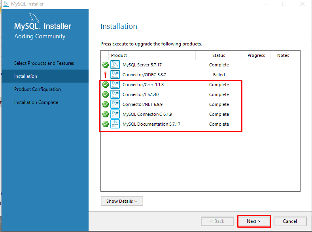
Task: Click the Adding Community subtitle
Action: coord(40,36)
